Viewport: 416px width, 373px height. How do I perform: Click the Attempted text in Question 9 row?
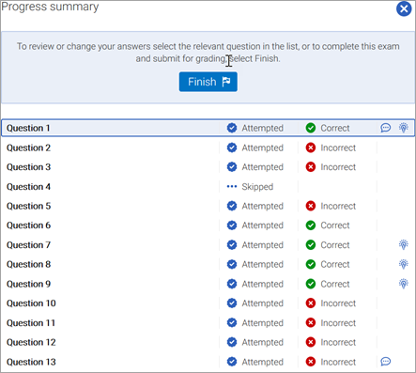point(262,284)
